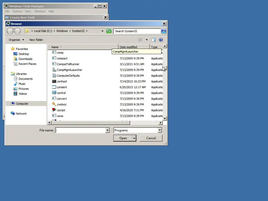
Task: Click the Open button
Action: pos(123,138)
